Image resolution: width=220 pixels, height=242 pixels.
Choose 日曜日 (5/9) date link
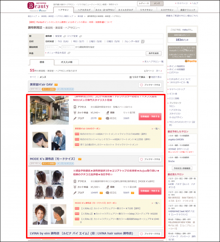(113, 42)
